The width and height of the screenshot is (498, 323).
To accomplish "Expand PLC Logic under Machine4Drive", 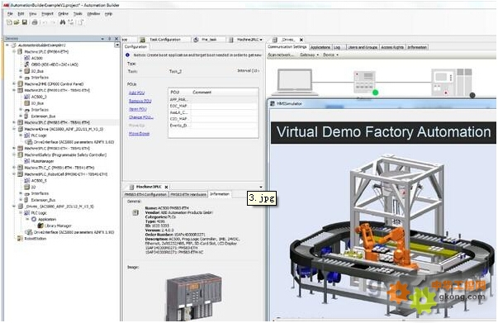I will pyautogui.click(x=21, y=135).
